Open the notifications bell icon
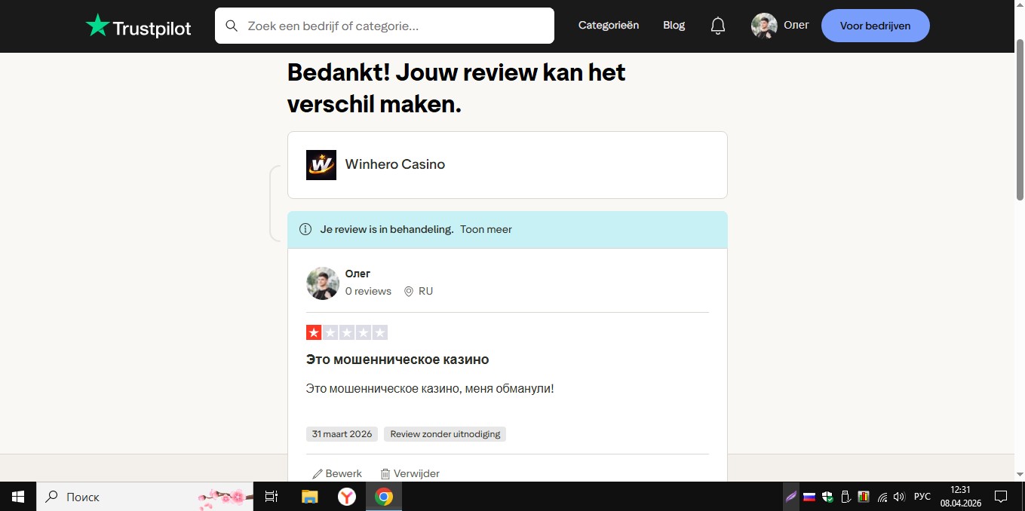 (718, 26)
